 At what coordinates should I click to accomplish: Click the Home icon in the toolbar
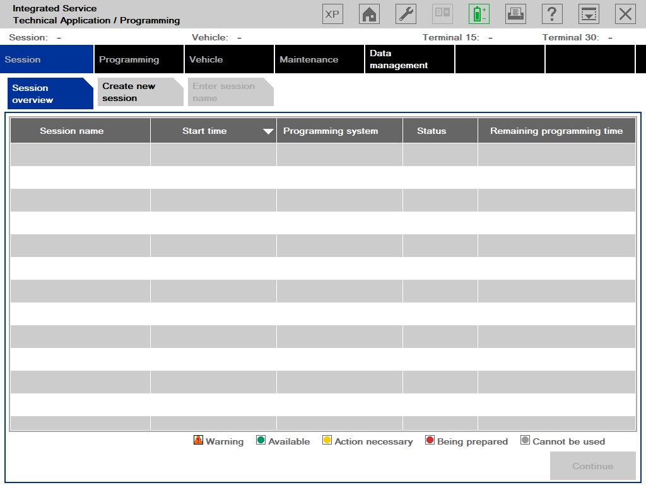tap(369, 14)
